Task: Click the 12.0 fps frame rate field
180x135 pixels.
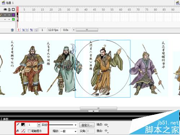Action: 53,30
